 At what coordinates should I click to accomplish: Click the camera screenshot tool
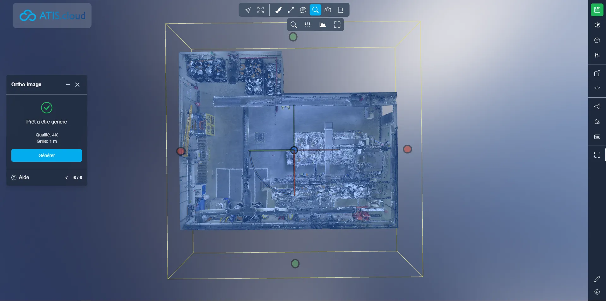(328, 10)
